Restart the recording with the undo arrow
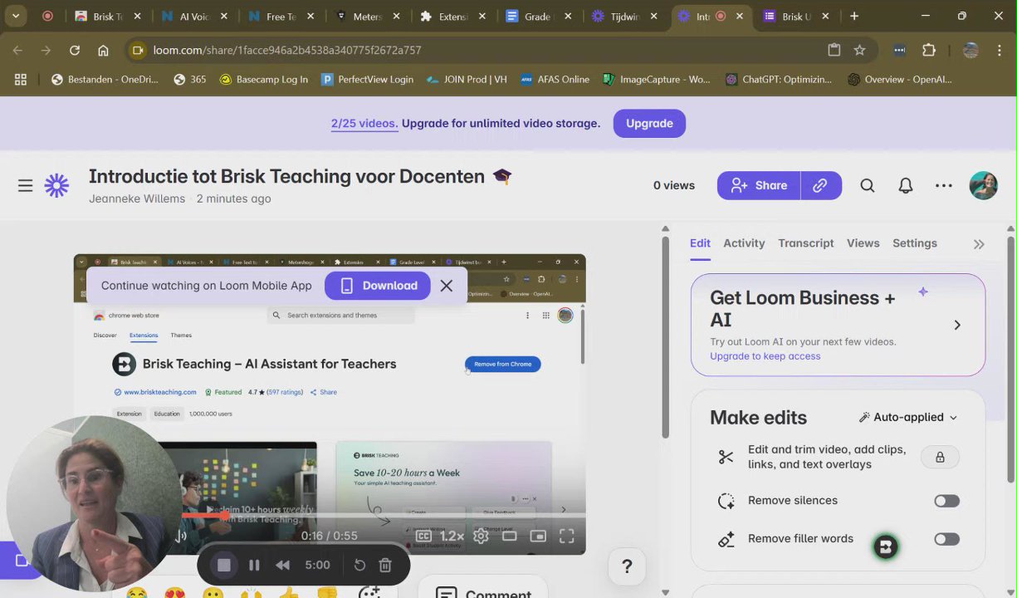 [x=359, y=565]
